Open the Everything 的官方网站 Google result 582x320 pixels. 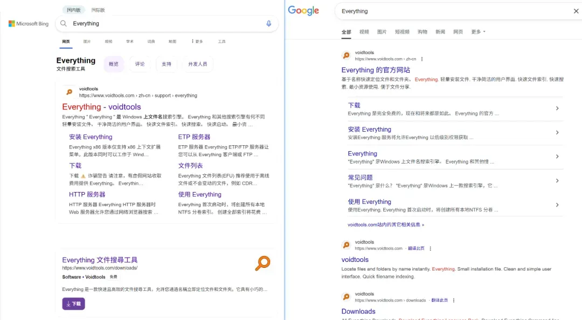pos(376,70)
